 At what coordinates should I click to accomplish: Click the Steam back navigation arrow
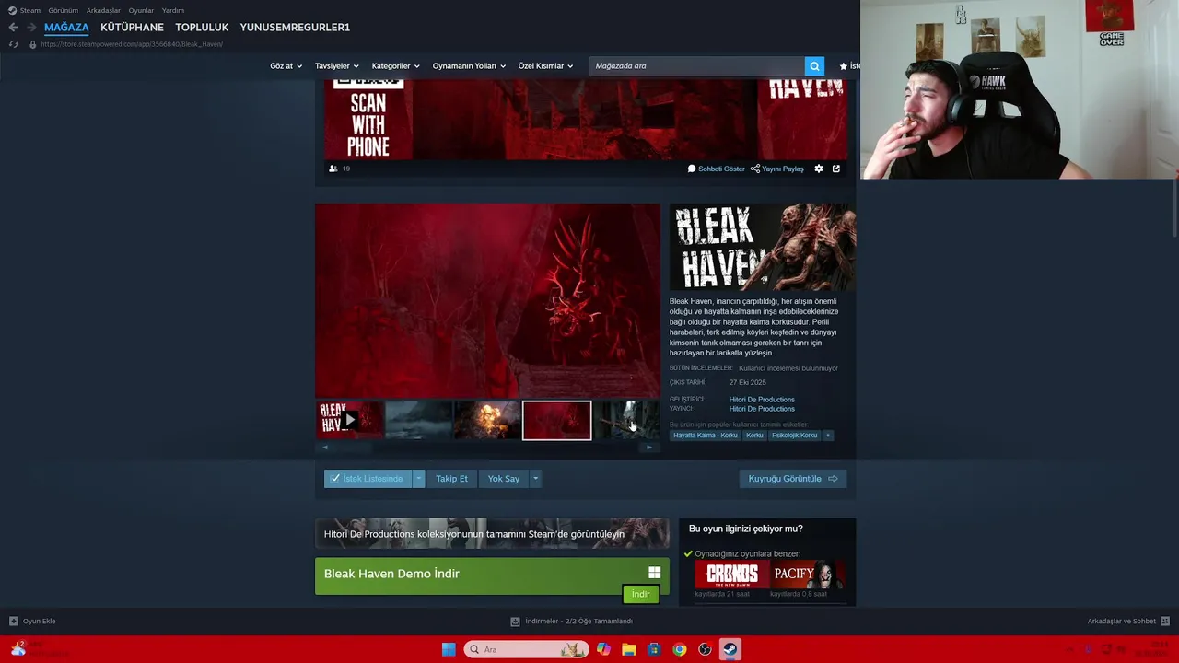(x=13, y=28)
